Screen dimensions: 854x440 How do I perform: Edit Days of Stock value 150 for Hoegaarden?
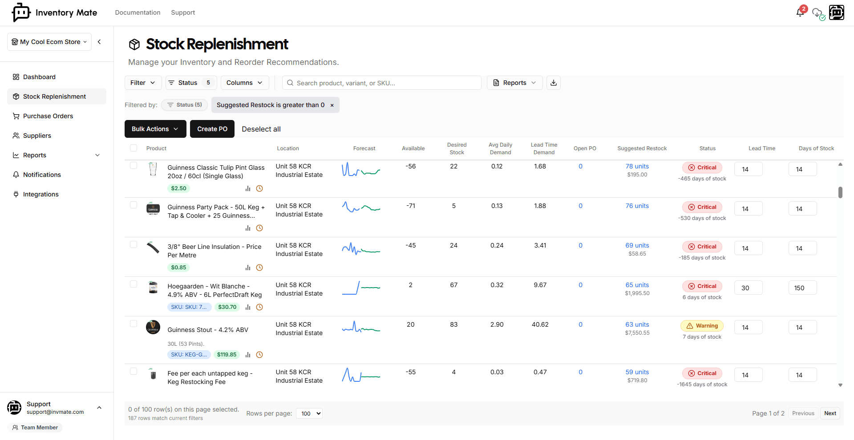[x=803, y=288]
